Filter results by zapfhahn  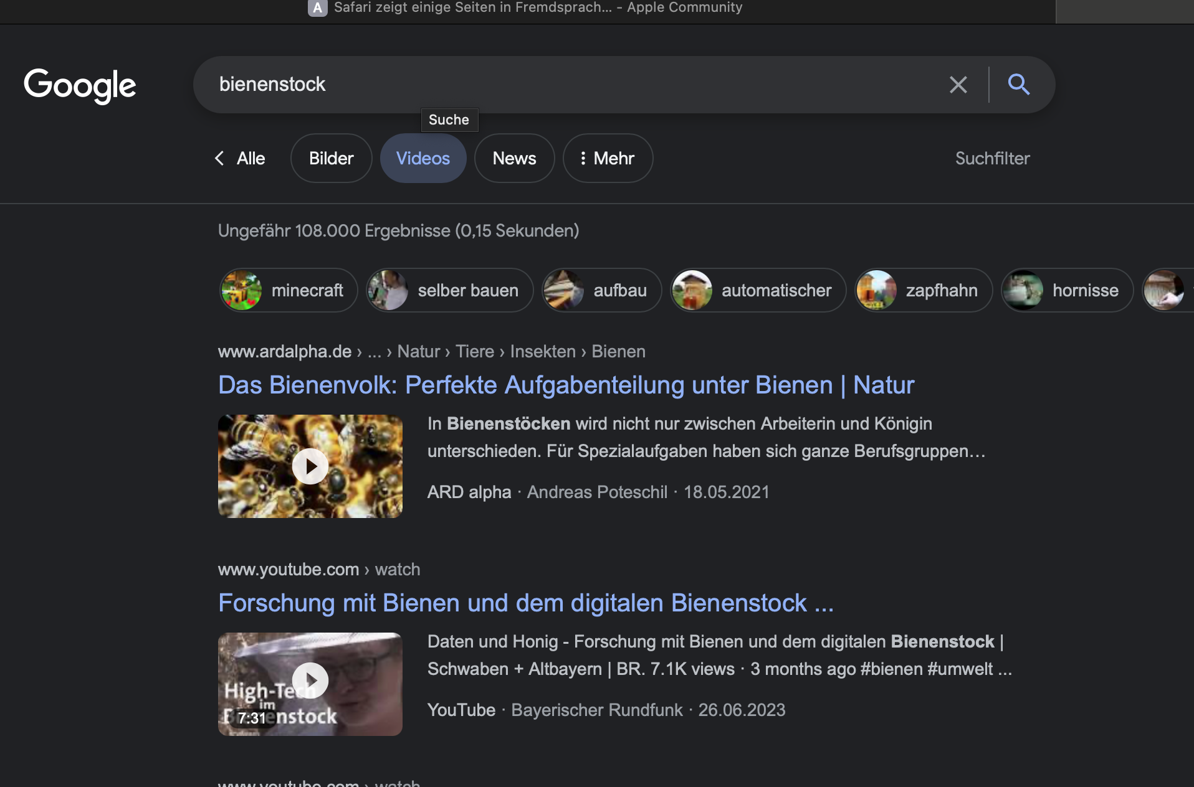pos(923,290)
